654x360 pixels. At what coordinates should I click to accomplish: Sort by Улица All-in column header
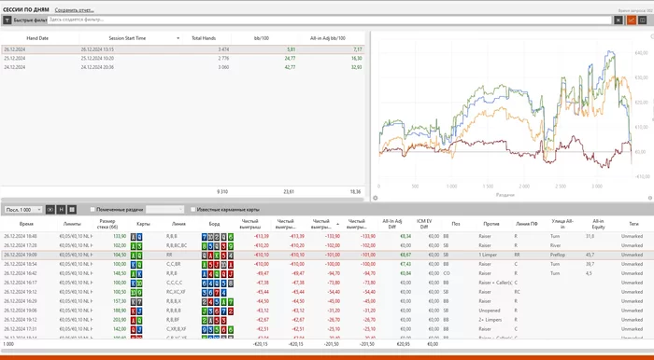[x=562, y=224]
